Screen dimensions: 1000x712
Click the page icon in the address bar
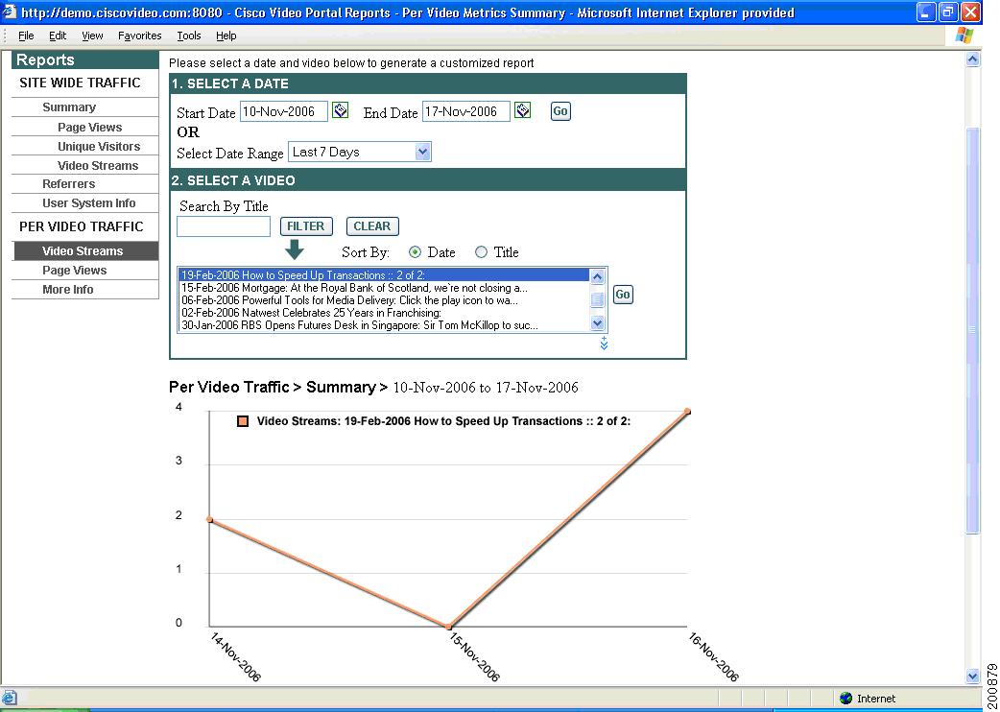click(x=8, y=12)
